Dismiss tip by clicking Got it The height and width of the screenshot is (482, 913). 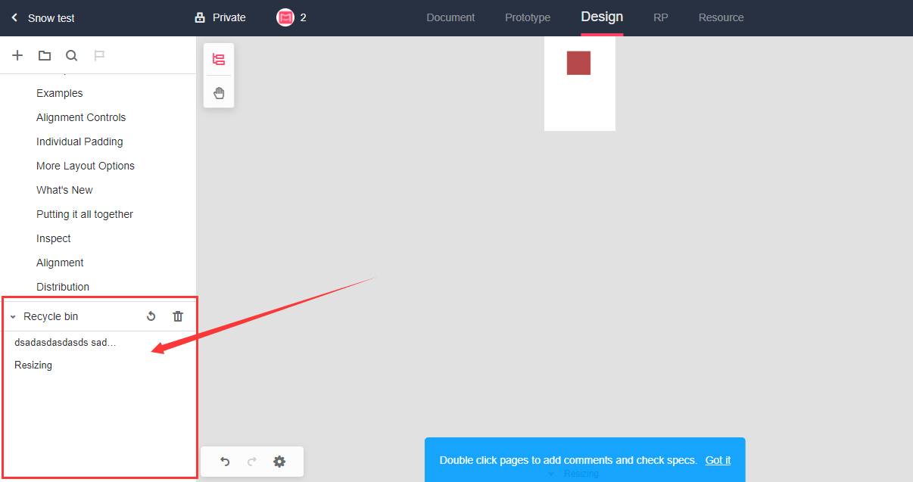click(718, 460)
